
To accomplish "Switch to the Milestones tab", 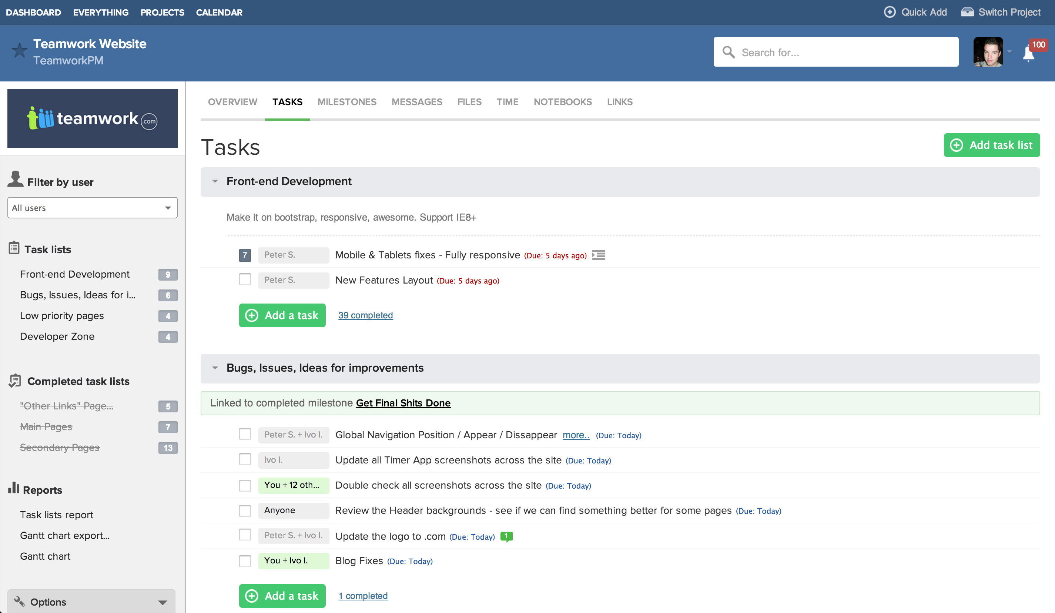I will coord(346,102).
